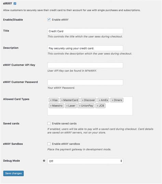Remove UnionPay from card types
The width and height of the screenshot is (162, 184).
80,106
